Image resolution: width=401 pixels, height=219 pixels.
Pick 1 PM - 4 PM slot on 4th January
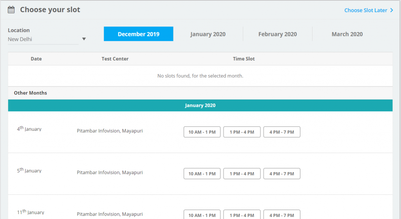pyautogui.click(x=242, y=132)
